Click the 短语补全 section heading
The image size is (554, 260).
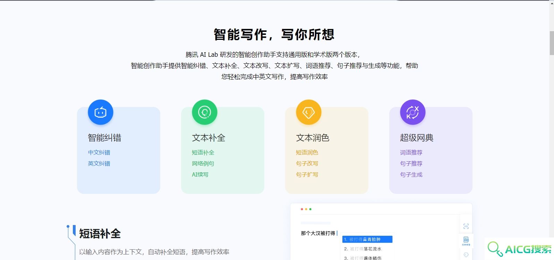(100, 234)
